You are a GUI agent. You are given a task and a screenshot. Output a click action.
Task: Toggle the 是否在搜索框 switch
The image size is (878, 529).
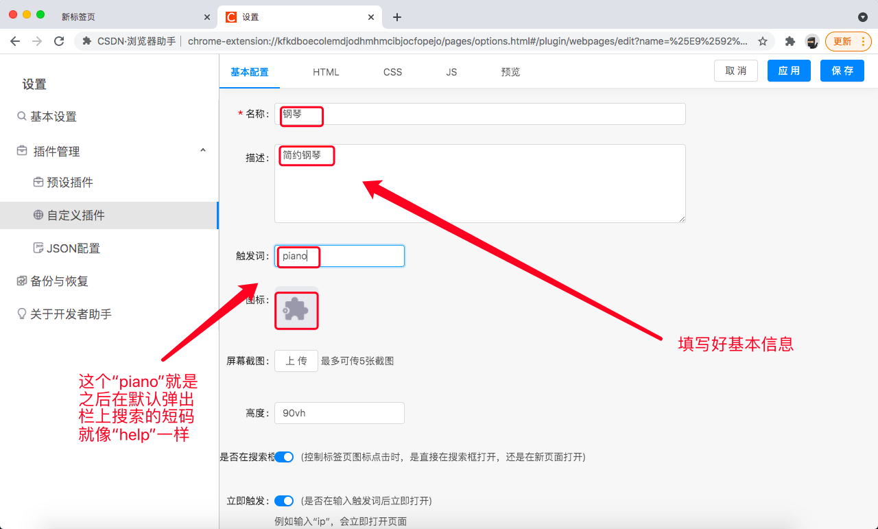[284, 457]
